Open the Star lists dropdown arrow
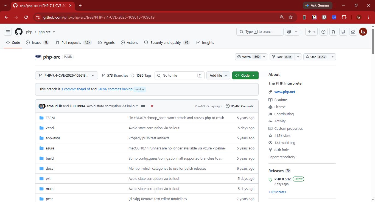Image resolution: width=375 pixels, height=202 pixels. click(x=332, y=57)
